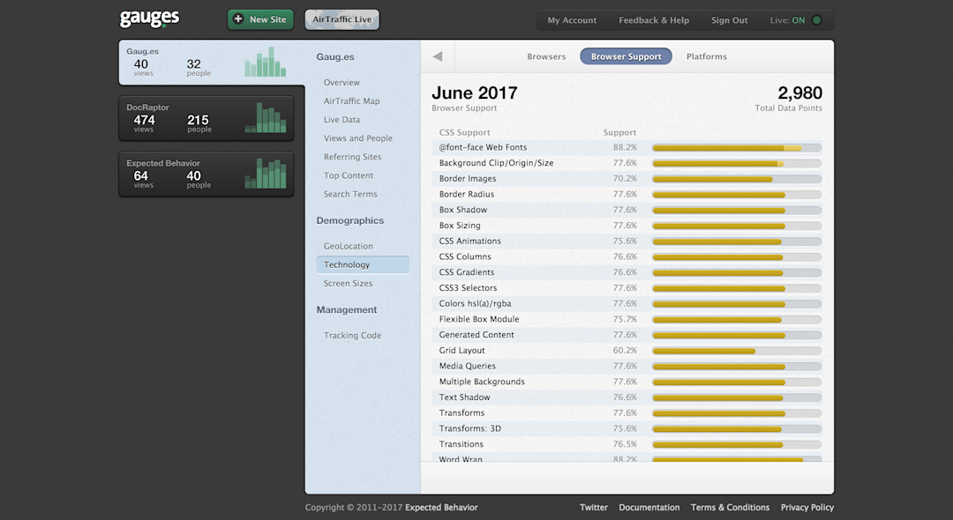Switch to the Browsers tab

[546, 56]
